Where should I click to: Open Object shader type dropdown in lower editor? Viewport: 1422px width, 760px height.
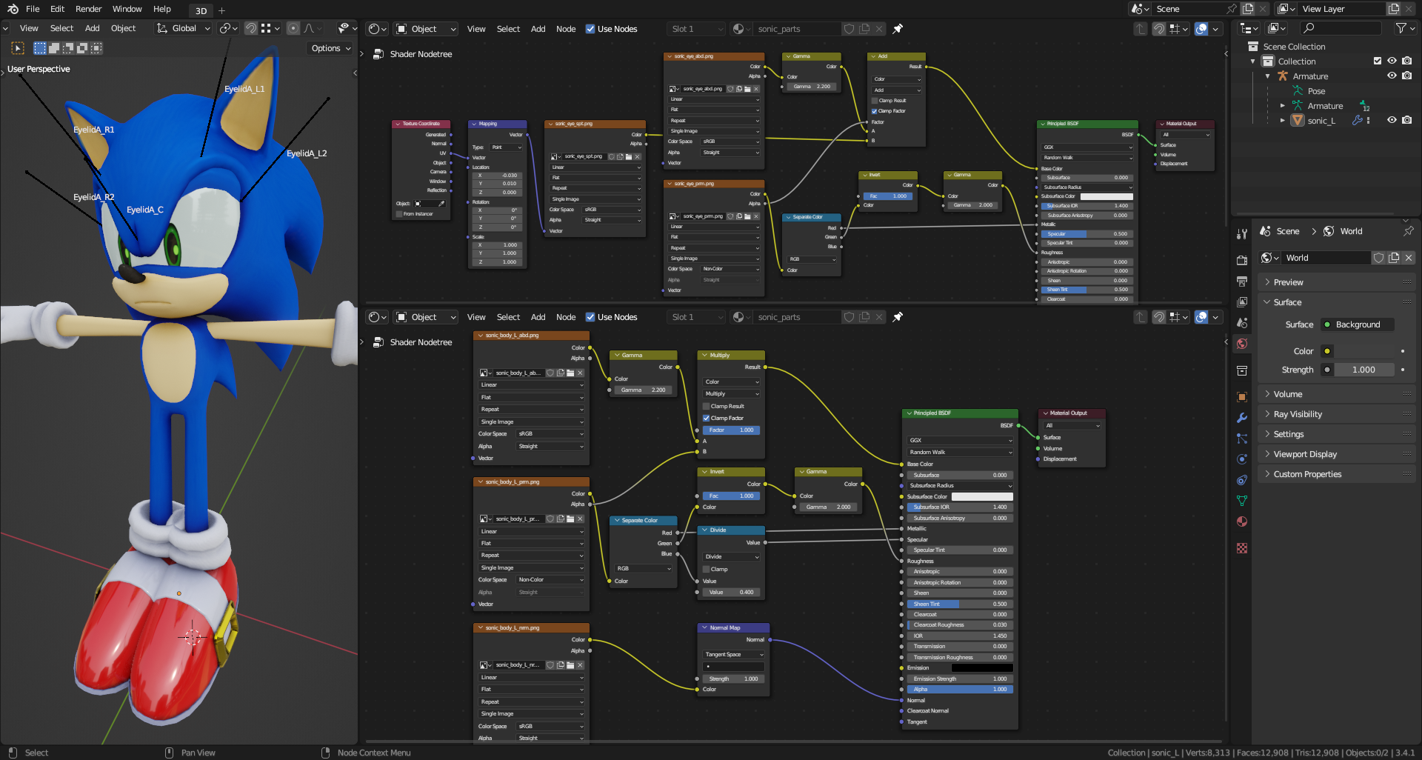(x=426, y=317)
